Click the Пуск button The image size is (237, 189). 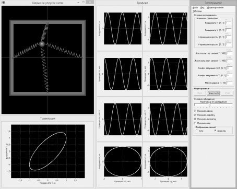point(199,93)
